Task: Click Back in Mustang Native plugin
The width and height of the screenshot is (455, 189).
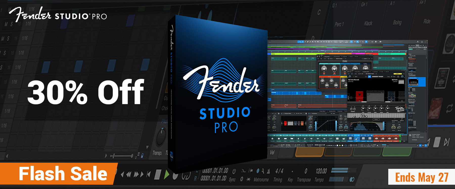Action: 355,77
